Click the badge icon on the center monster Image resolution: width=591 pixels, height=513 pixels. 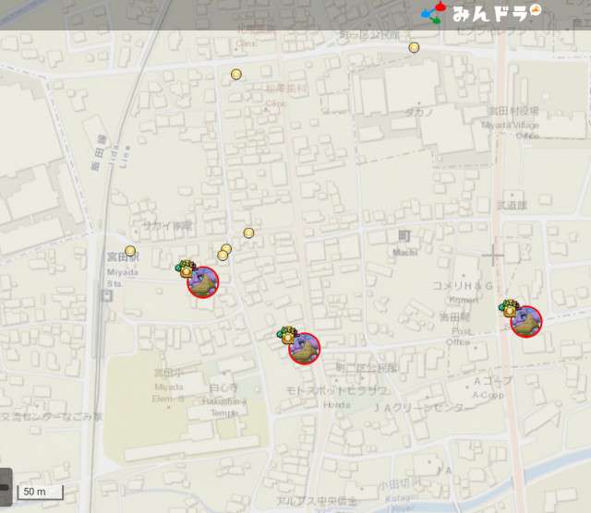287,334
